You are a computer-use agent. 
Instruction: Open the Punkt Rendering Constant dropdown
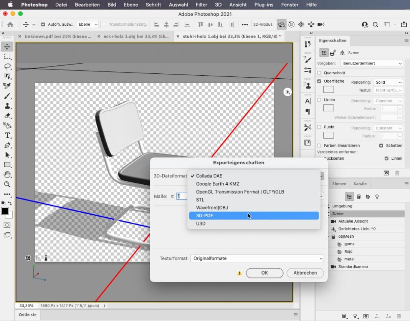tap(388, 128)
